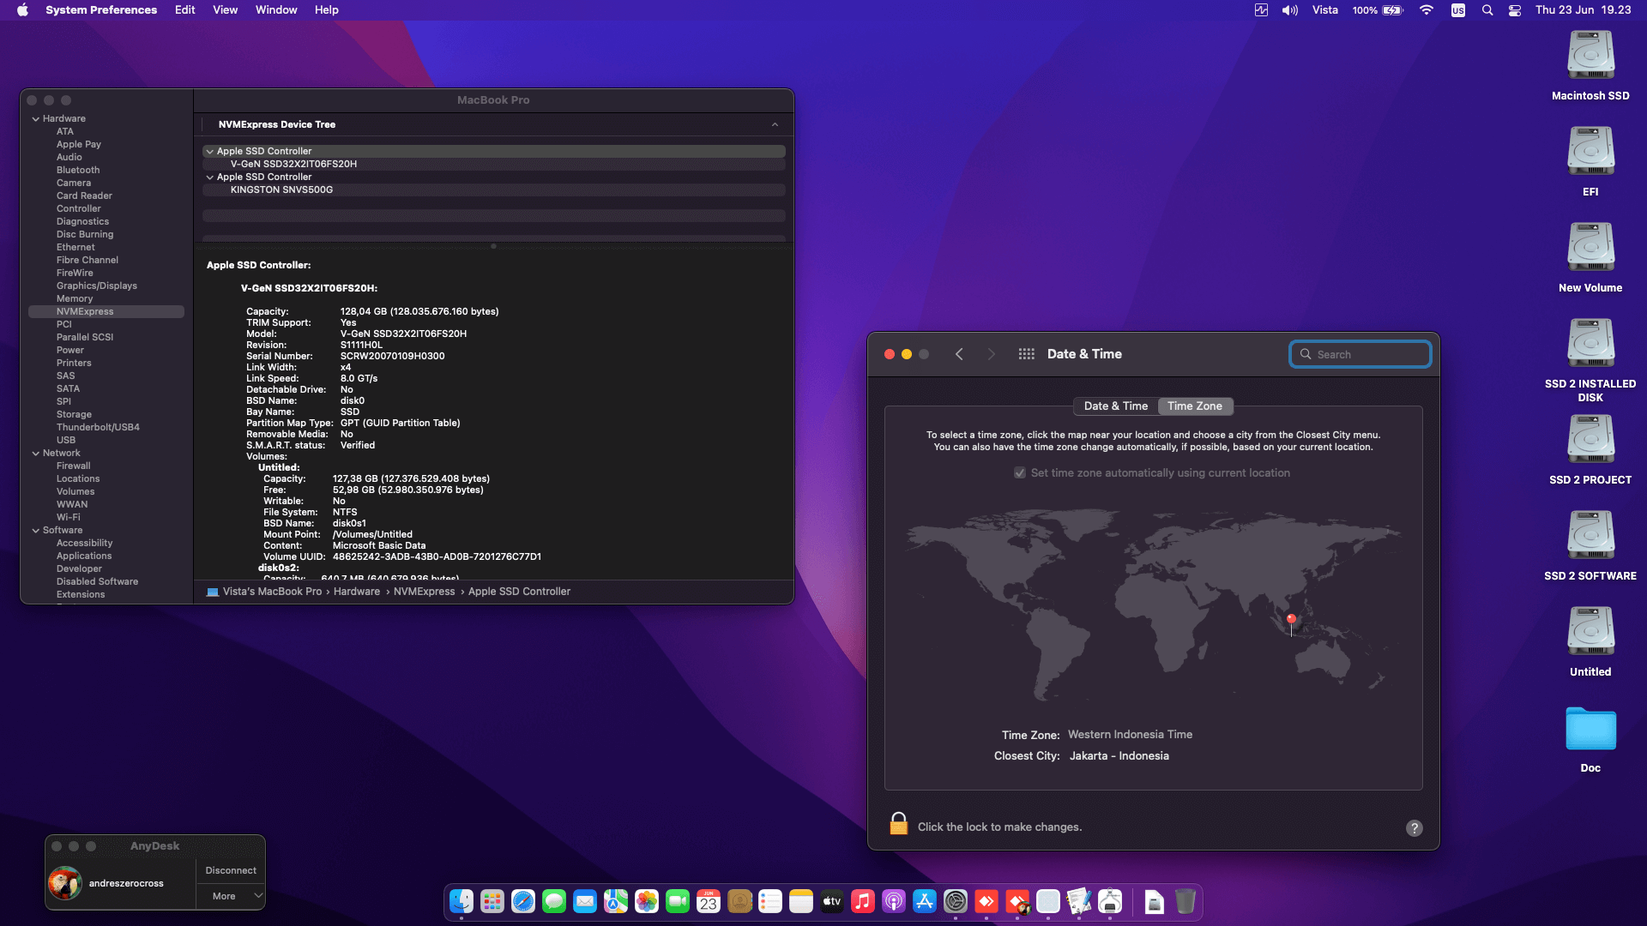Screen dimensions: 1647x926
Task: Select Bluetooth in the Hardware sidebar
Action: 78,171
